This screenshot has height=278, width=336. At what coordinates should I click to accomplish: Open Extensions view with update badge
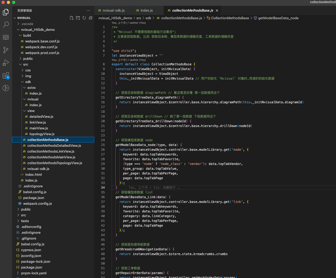point(6,76)
